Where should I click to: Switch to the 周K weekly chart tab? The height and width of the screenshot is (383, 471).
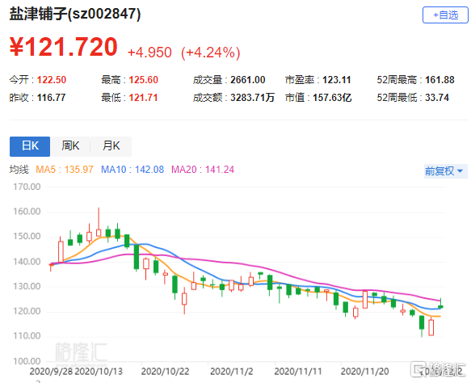pos(70,146)
